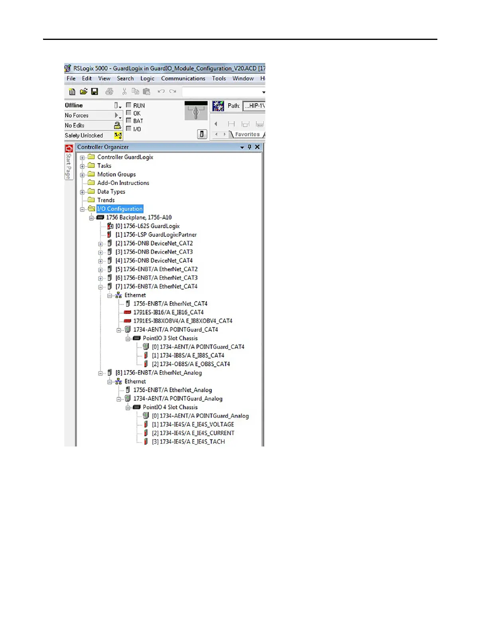Select [8] 1756-ENBT/A EtherNet_Analog
Screen dimensions: 488x632
click(159, 373)
